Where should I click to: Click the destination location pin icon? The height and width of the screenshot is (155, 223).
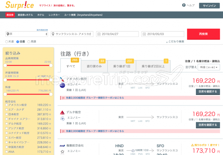pos(53,34)
